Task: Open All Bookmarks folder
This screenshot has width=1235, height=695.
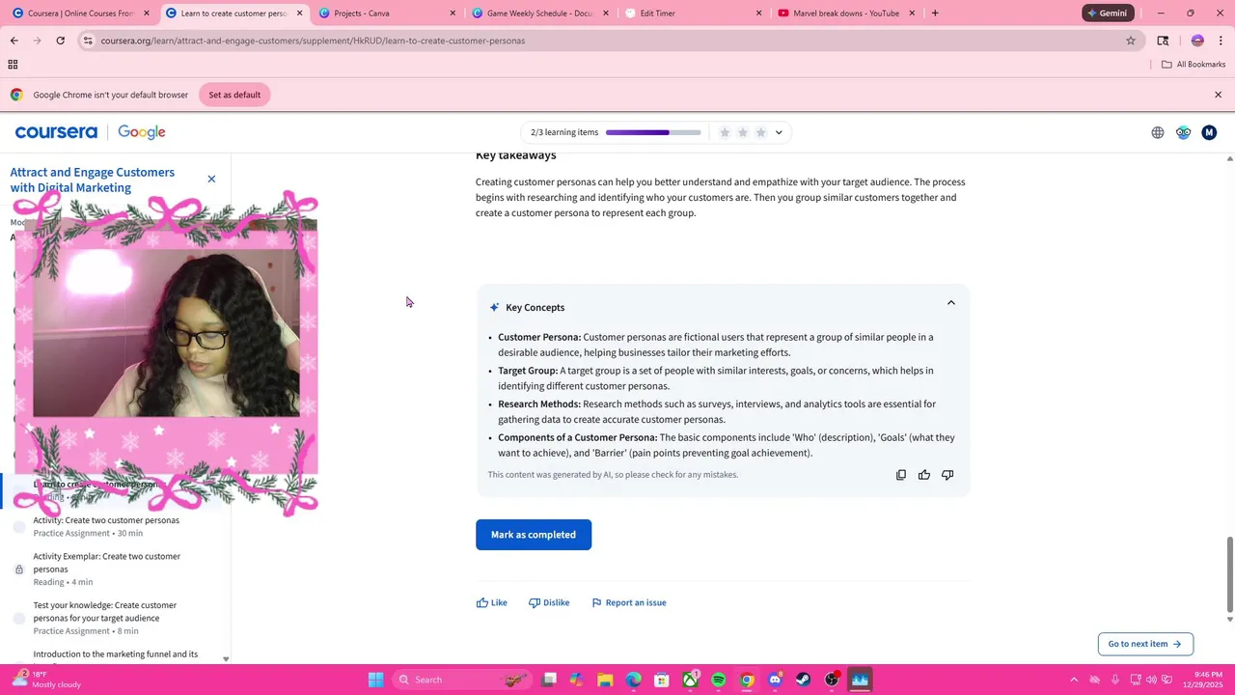Action: pos(1194,65)
